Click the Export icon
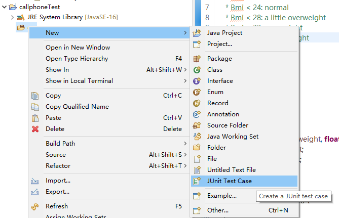The image size is (339, 218). click(x=34, y=192)
